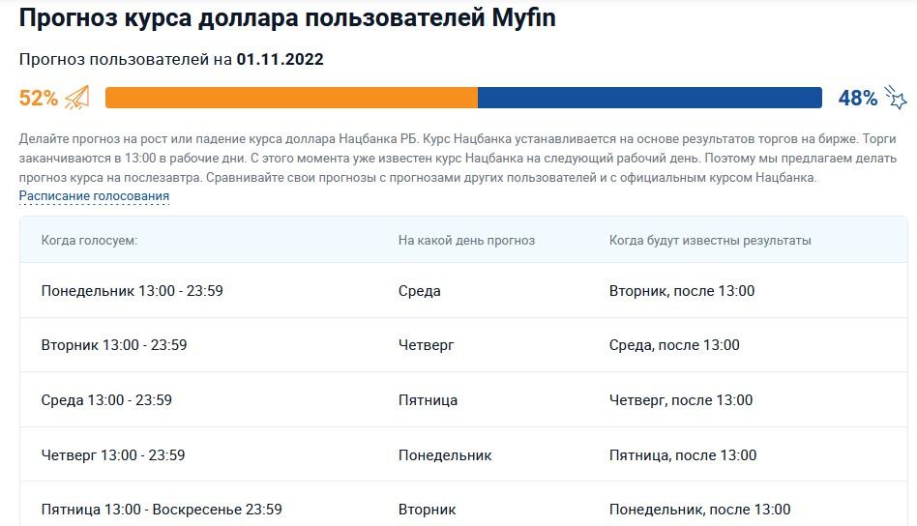Click the Среда 13:00 - 23:59 cell
Viewport: 917px width, 526px height.
(x=106, y=400)
